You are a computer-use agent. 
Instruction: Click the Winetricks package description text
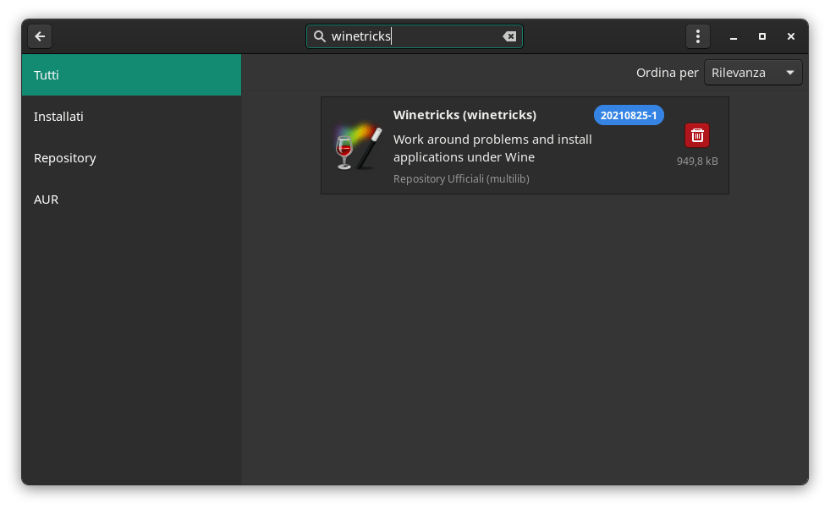pyautogui.click(x=492, y=148)
